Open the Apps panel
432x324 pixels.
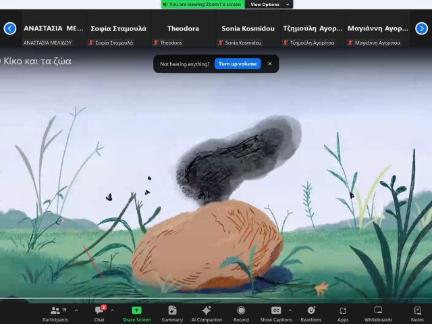(343, 314)
